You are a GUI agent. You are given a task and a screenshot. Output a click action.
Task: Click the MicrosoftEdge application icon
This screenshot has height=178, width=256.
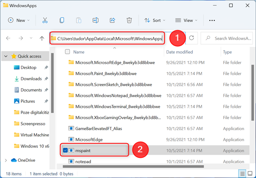pos(71,139)
